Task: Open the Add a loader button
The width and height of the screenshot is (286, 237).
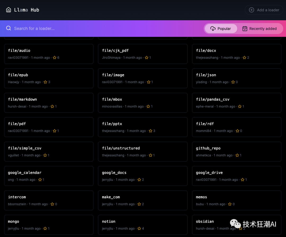Action: click(x=264, y=10)
